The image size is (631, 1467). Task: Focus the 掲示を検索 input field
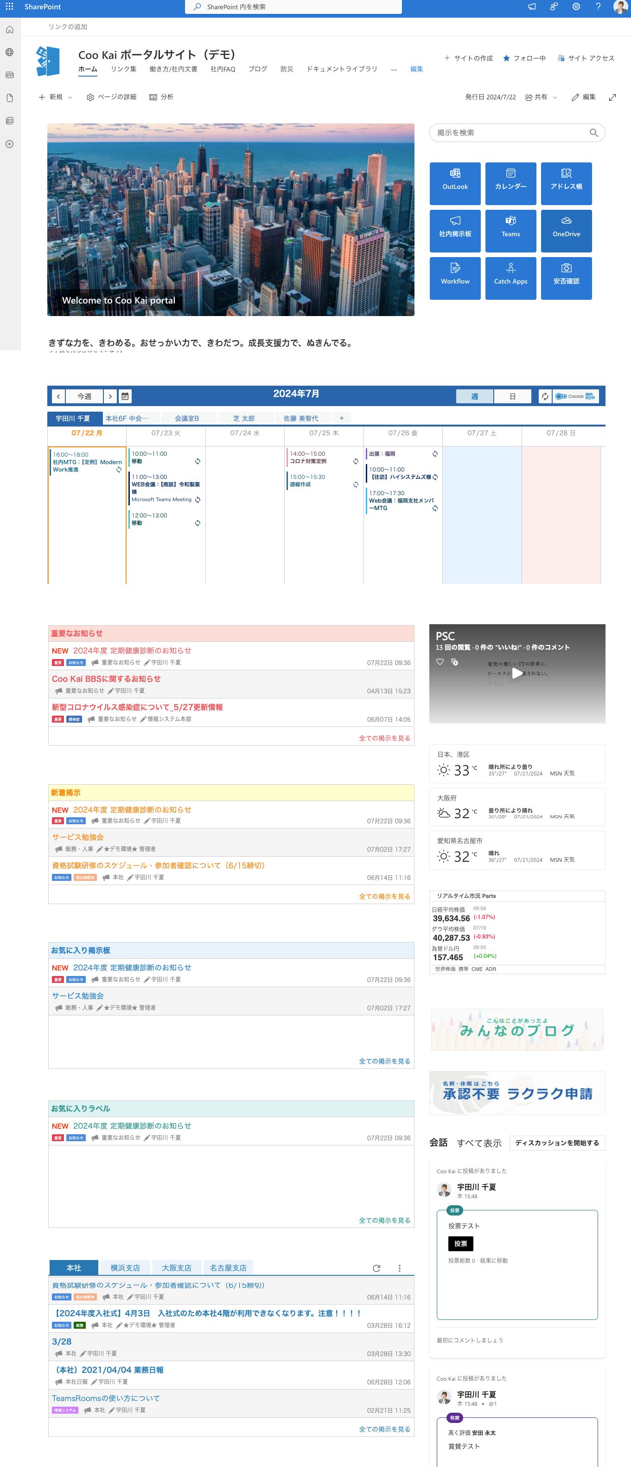pyautogui.click(x=517, y=133)
